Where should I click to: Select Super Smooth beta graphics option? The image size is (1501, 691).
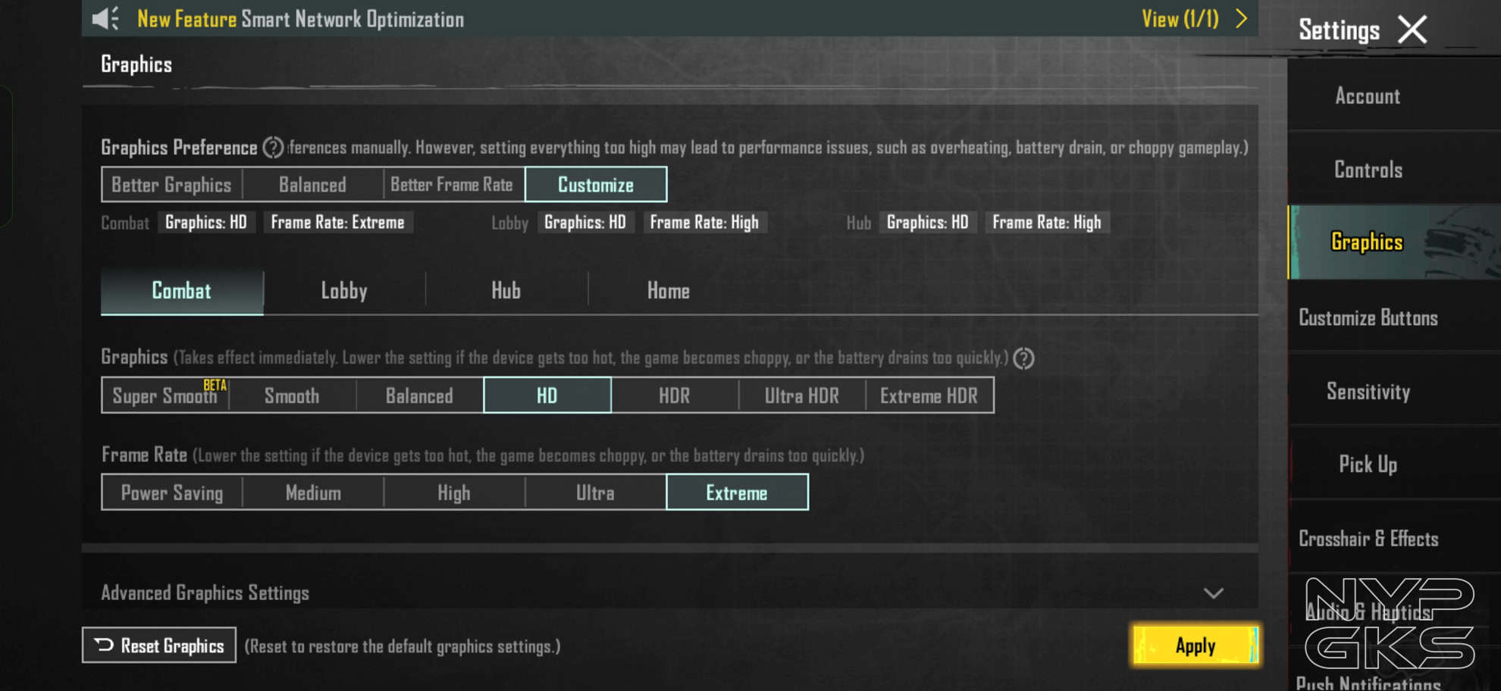[165, 396]
